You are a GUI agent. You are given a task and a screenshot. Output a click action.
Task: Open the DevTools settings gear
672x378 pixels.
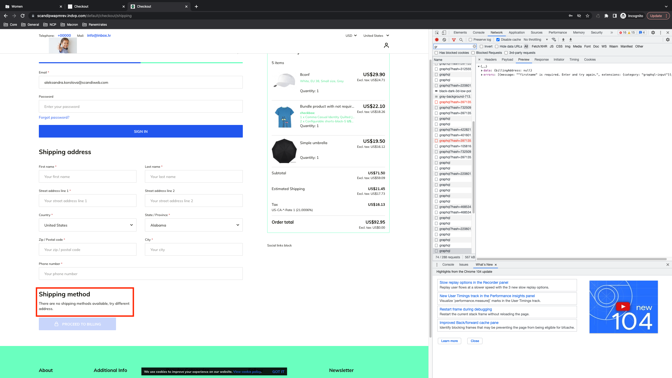tap(653, 33)
